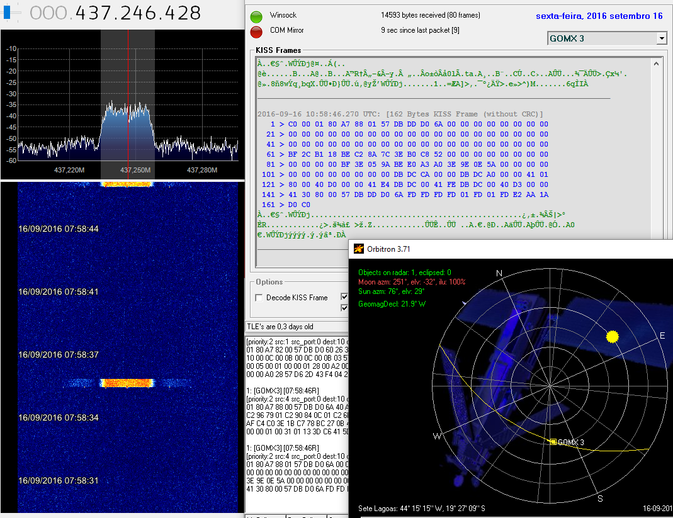Enable the Decode KISS Frame checkbox
673x518 pixels.
pyautogui.click(x=259, y=298)
